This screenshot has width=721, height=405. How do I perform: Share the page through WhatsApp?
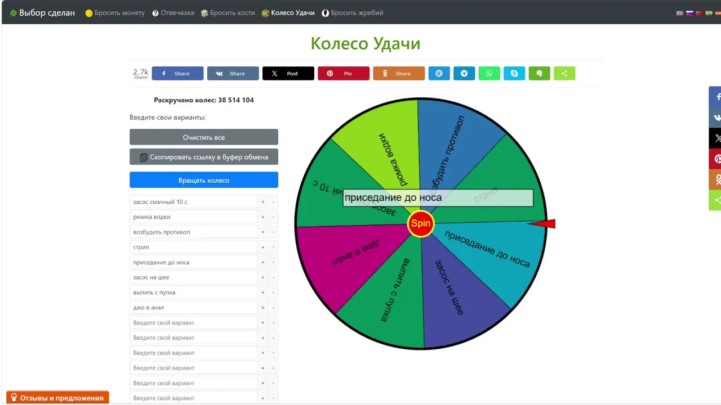pos(489,73)
